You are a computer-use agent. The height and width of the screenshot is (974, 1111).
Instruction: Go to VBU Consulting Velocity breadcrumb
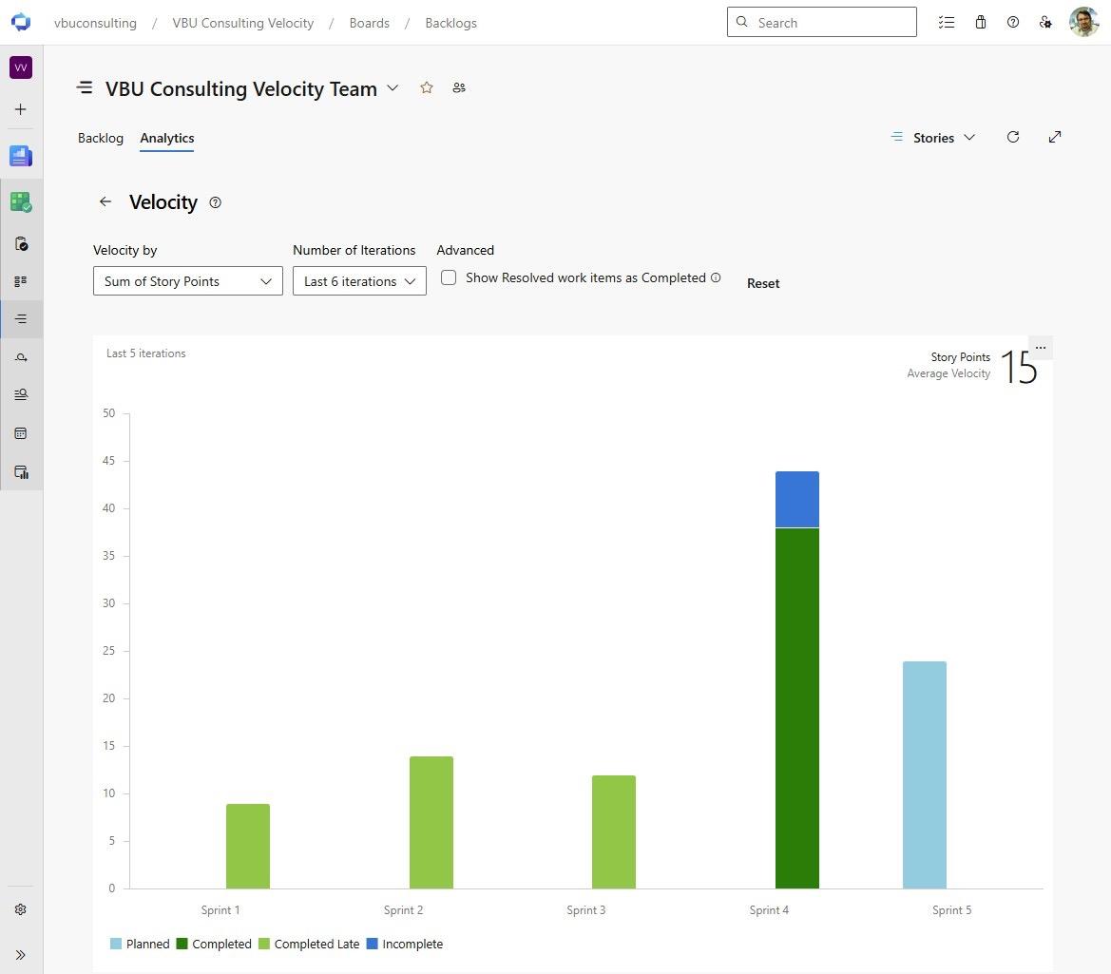[243, 23]
